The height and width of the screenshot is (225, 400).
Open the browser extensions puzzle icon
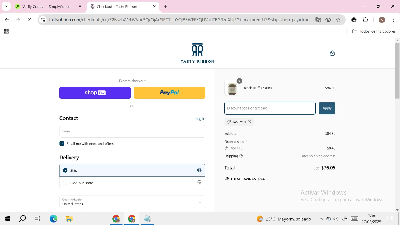click(365, 20)
